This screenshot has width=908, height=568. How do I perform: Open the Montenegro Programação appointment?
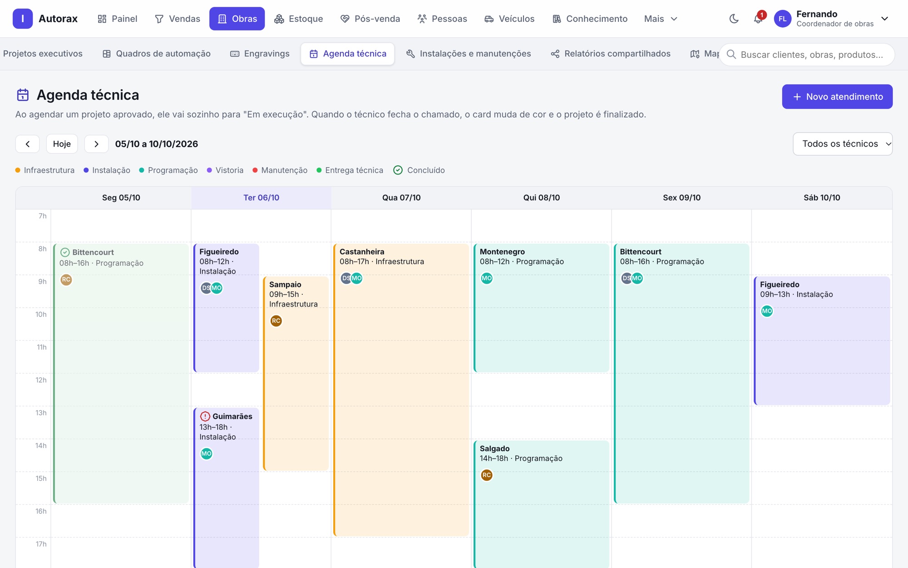point(541,308)
